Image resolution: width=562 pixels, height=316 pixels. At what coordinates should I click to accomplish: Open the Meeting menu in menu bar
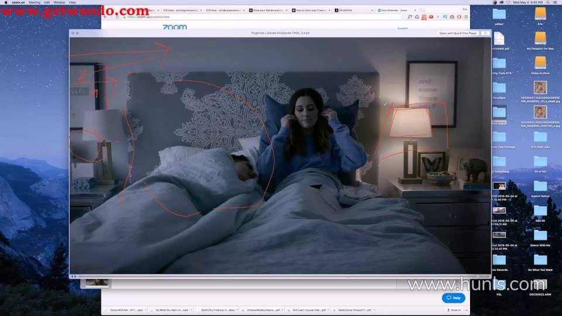click(x=35, y=2)
